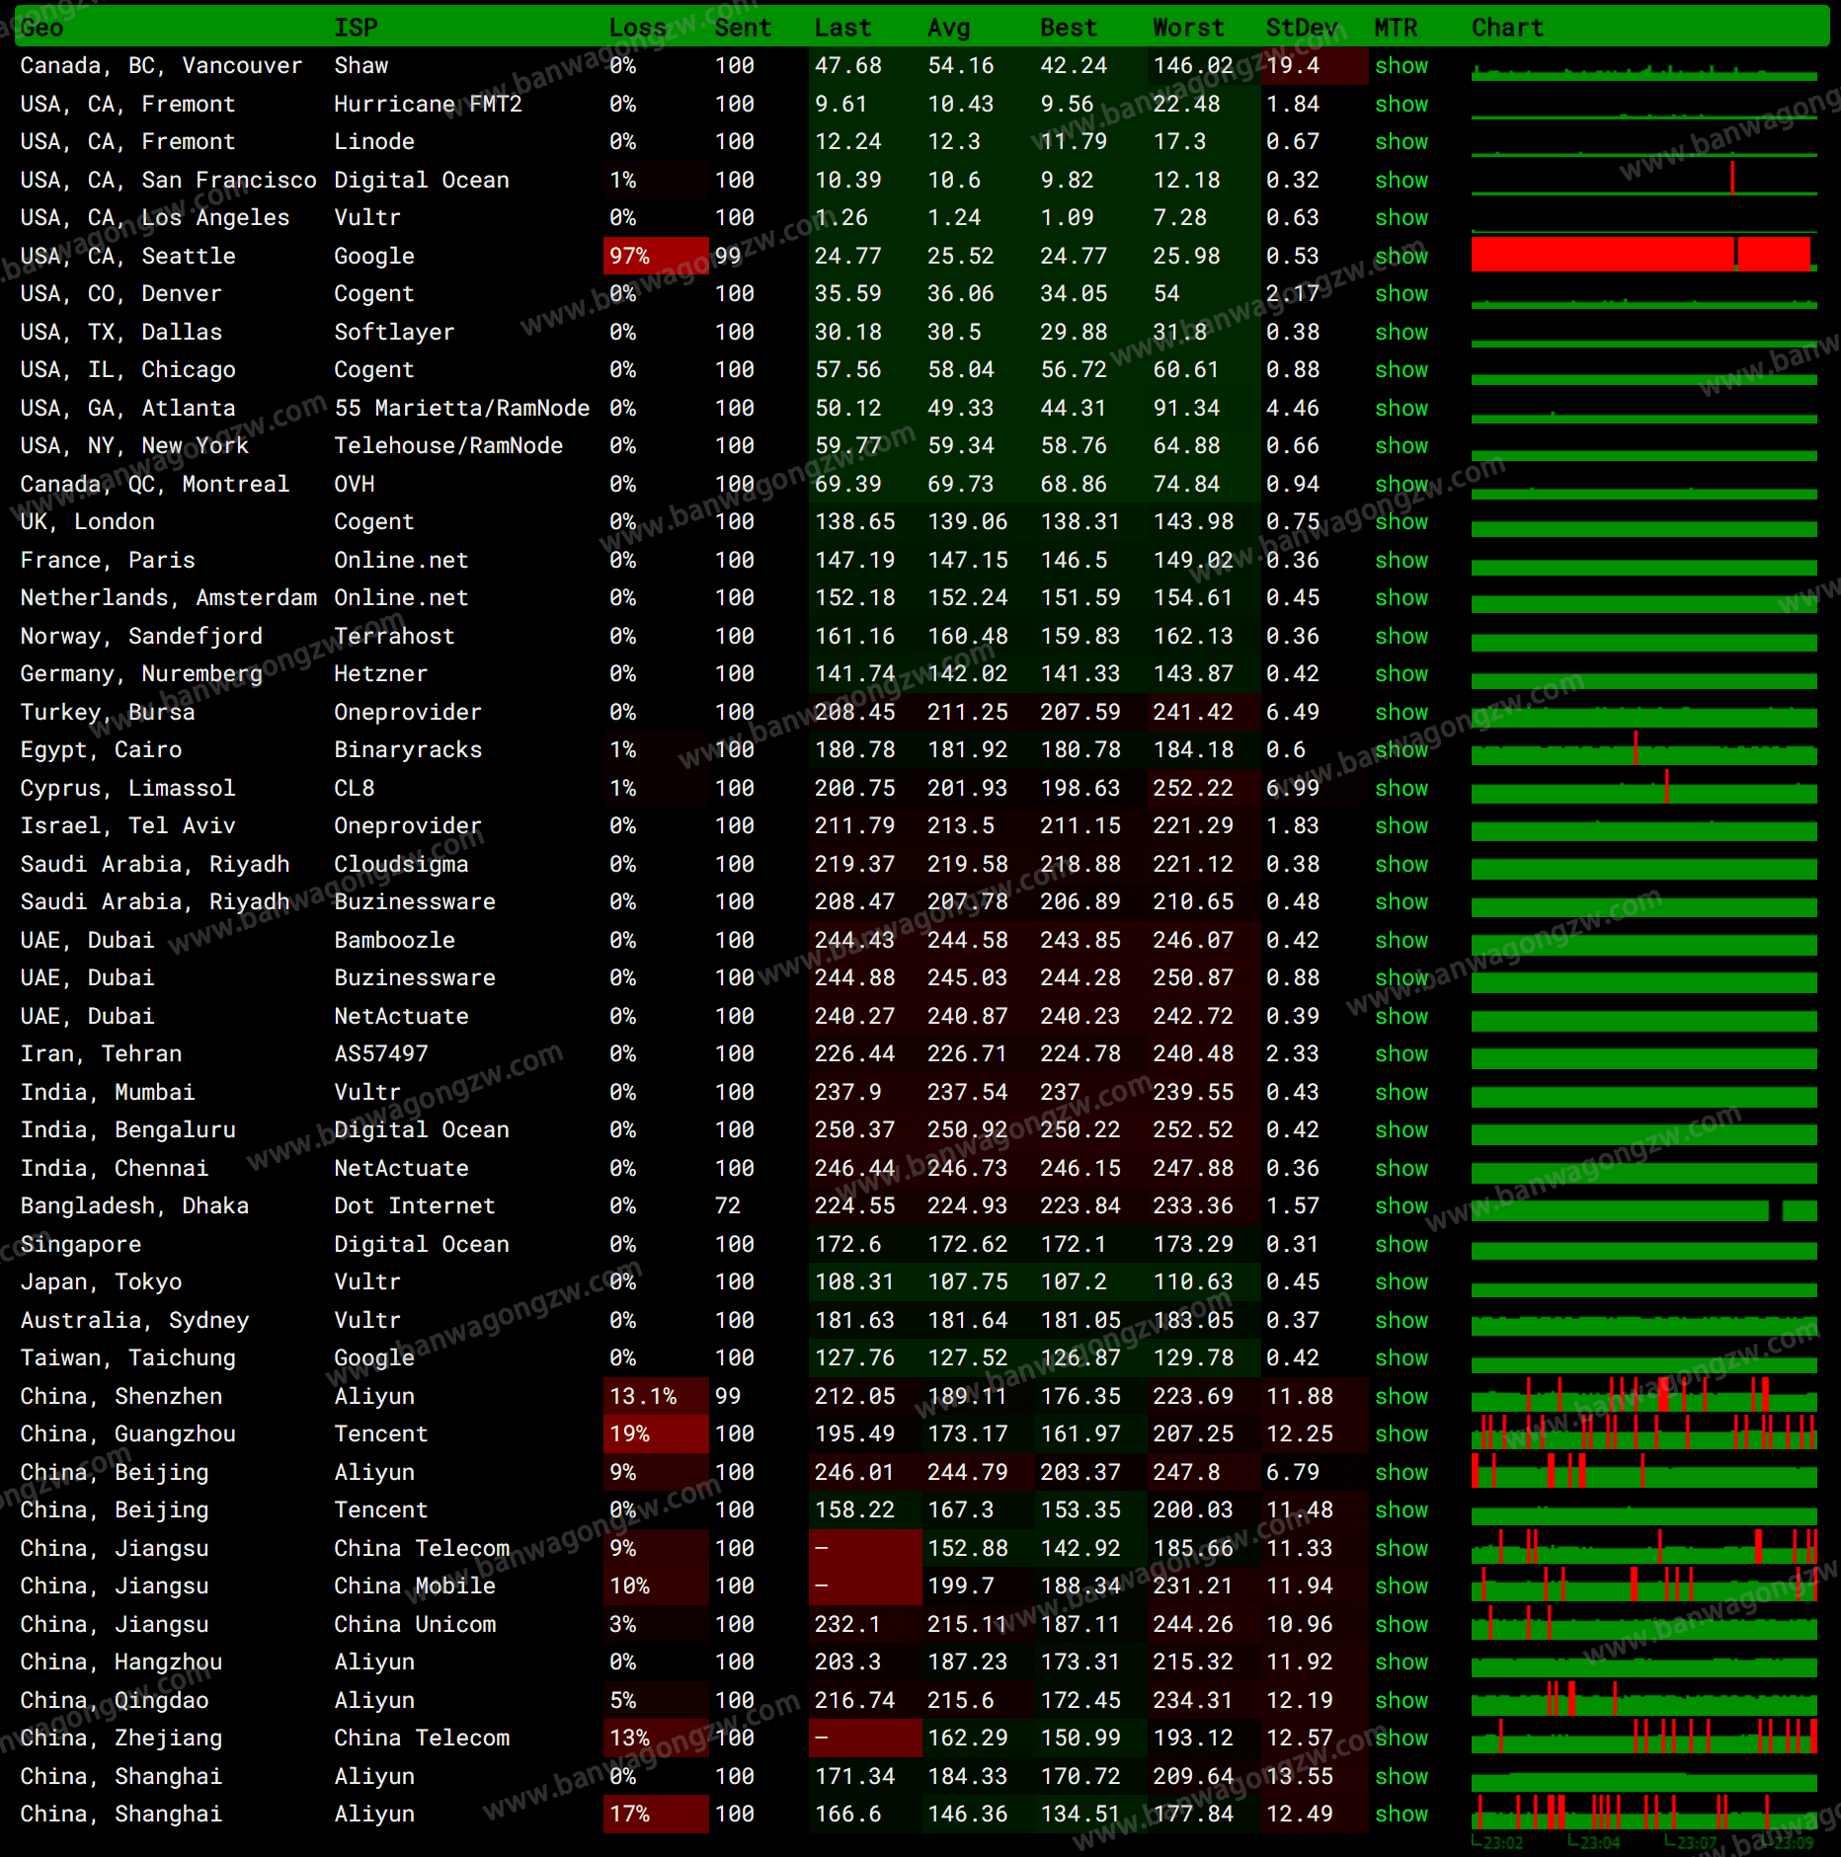Open 'show' for Riyadh Cloudsigma row

point(1401,865)
